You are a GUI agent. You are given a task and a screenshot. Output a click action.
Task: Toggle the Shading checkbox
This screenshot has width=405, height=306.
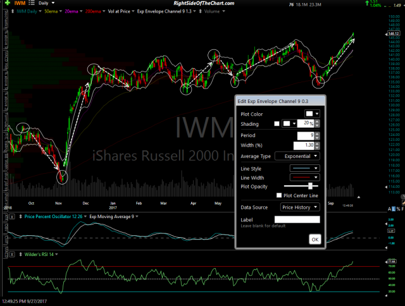point(277,123)
